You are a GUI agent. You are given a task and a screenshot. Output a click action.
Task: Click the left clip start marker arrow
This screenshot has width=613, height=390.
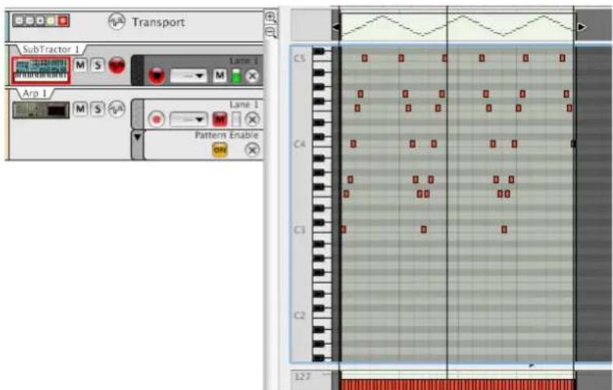tap(336, 27)
